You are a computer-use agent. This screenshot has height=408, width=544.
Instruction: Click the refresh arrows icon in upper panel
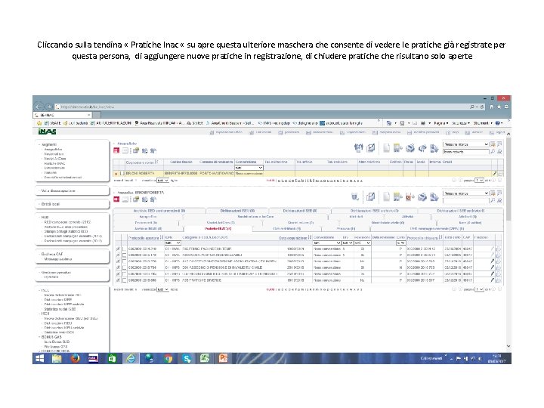click(422, 149)
